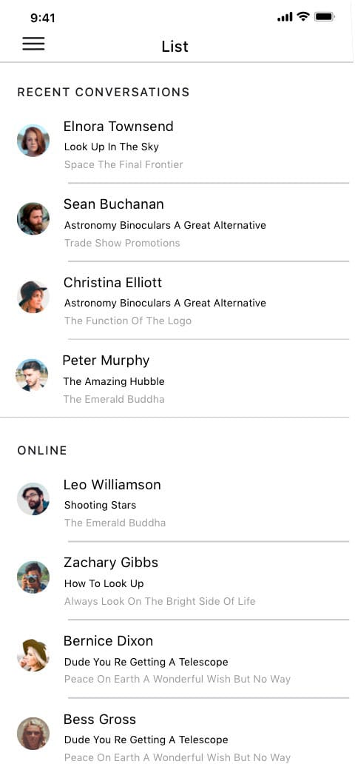Select "The Amazing Hubble" message
355x764 pixels.
click(114, 381)
